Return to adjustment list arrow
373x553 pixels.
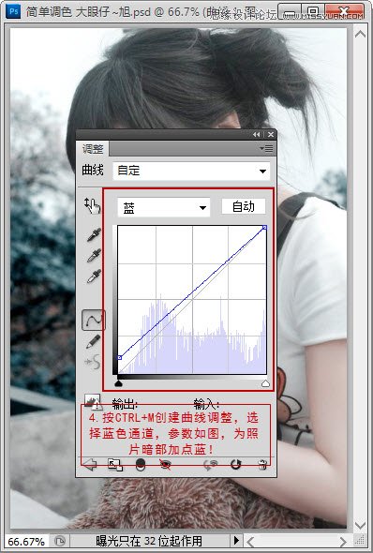90,464
